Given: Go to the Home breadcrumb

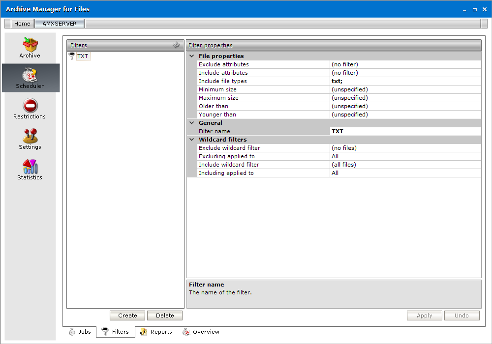Looking at the screenshot, I should coord(22,24).
